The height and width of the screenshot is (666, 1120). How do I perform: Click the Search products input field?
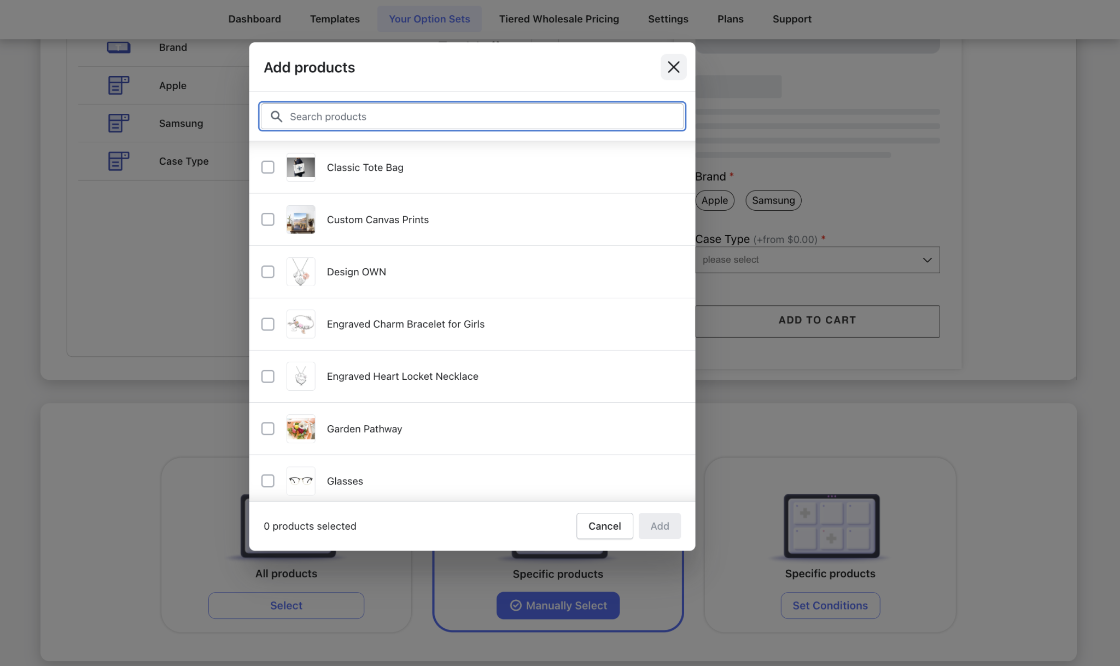click(472, 116)
